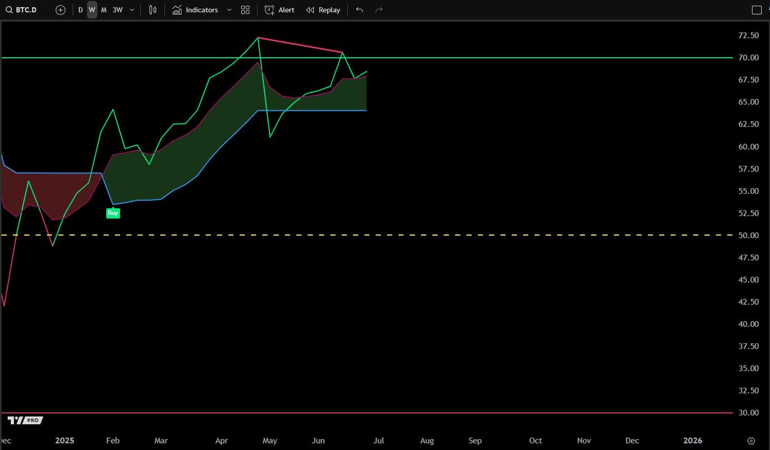Click the TradingView PRO logo
Viewport: 770px width, 450px height.
(24, 420)
